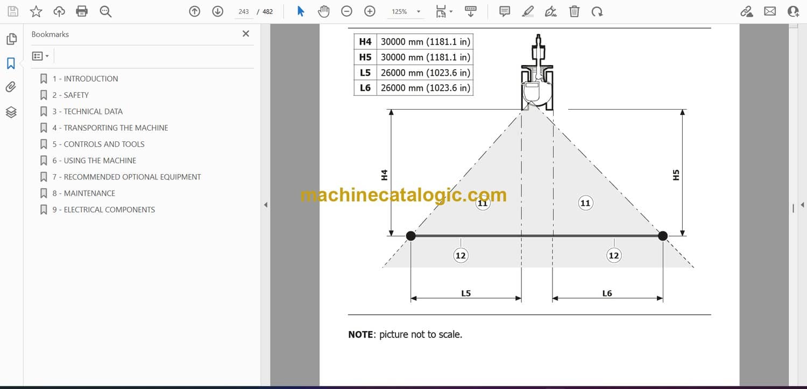Viewport: 807px width, 389px height.
Task: Send file by email
Action: coord(770,11)
